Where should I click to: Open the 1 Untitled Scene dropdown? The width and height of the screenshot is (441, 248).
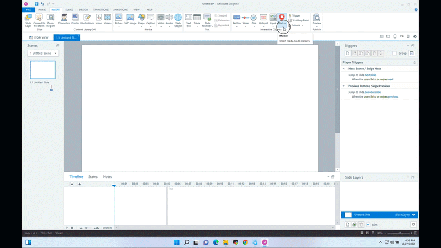(43, 53)
